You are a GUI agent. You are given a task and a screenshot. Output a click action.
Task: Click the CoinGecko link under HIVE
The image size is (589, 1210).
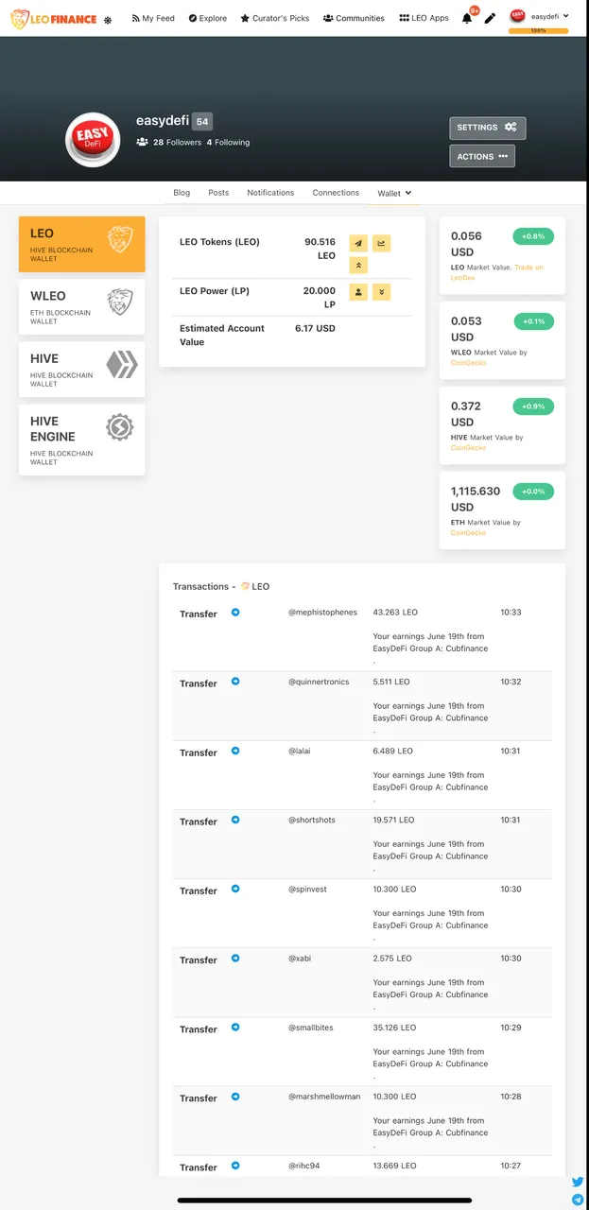468,448
